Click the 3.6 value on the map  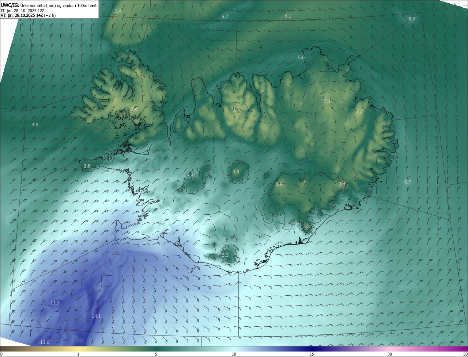[x=87, y=166]
